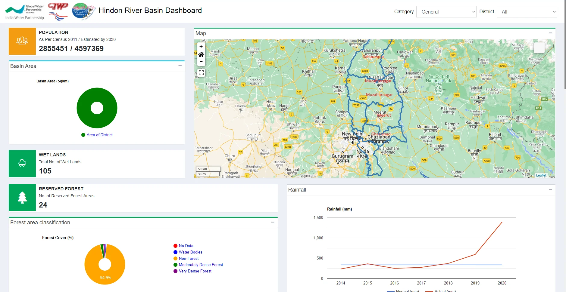Click the Jim Corbett National Park map label
The height and width of the screenshot is (292, 566).
click(x=439, y=78)
